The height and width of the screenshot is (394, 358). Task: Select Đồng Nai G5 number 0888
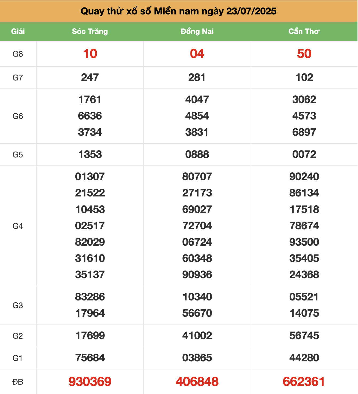pyautogui.click(x=197, y=154)
